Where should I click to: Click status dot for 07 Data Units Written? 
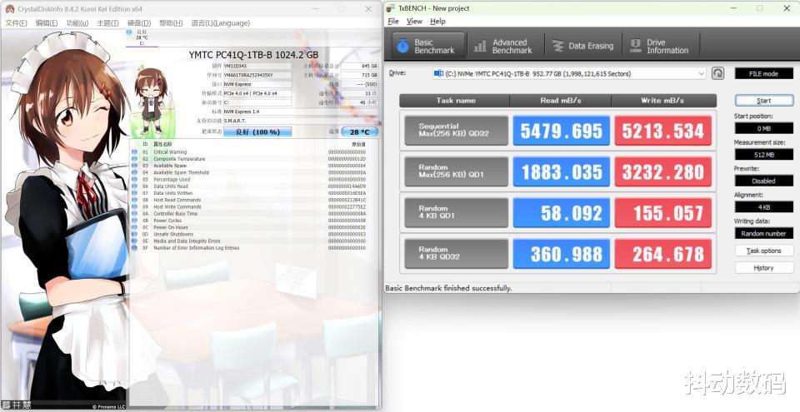click(x=134, y=193)
